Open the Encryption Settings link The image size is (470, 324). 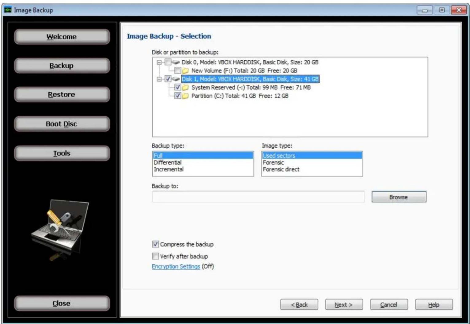tap(176, 266)
